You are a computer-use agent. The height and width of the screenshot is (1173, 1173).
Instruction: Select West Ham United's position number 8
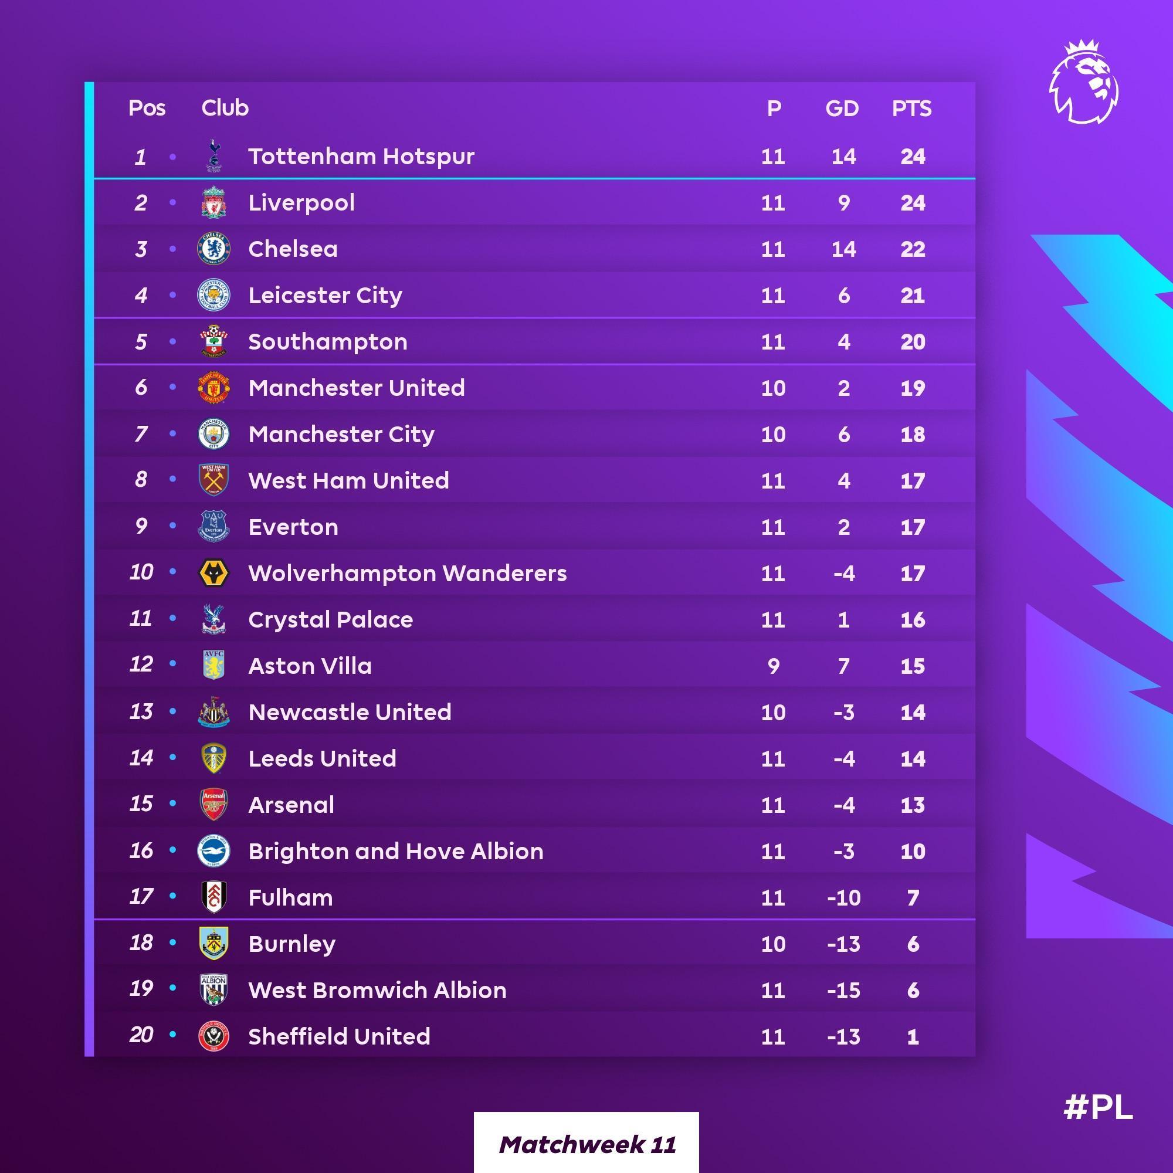click(141, 480)
